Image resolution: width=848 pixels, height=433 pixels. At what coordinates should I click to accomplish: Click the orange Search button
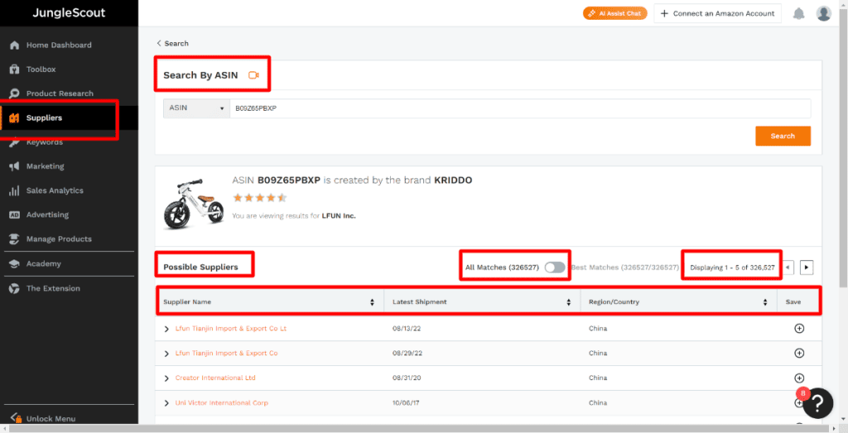point(783,136)
